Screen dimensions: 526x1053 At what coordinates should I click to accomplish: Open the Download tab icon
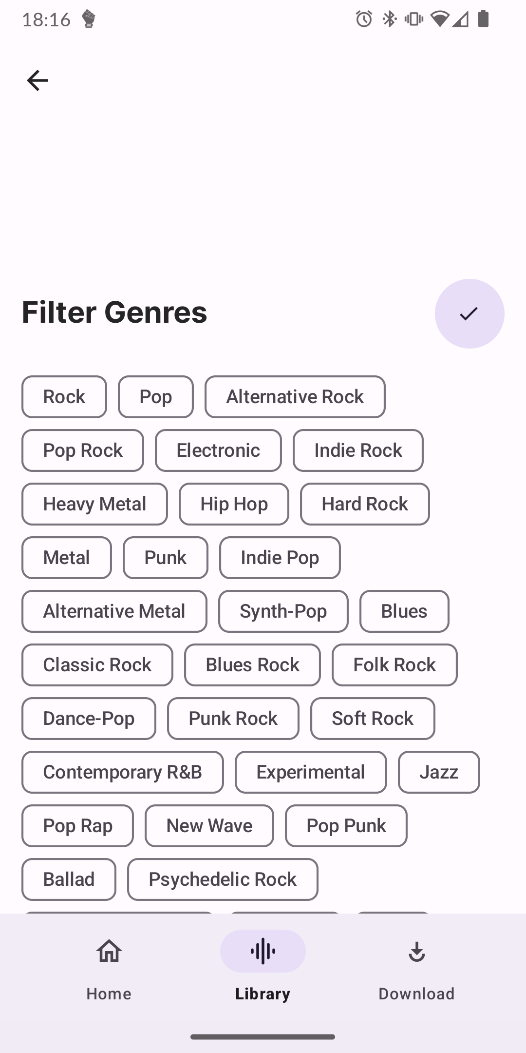point(416,951)
